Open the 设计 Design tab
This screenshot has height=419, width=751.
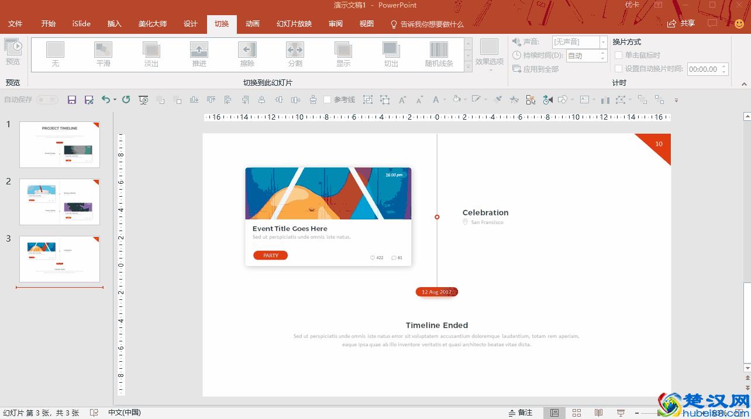[191, 24]
